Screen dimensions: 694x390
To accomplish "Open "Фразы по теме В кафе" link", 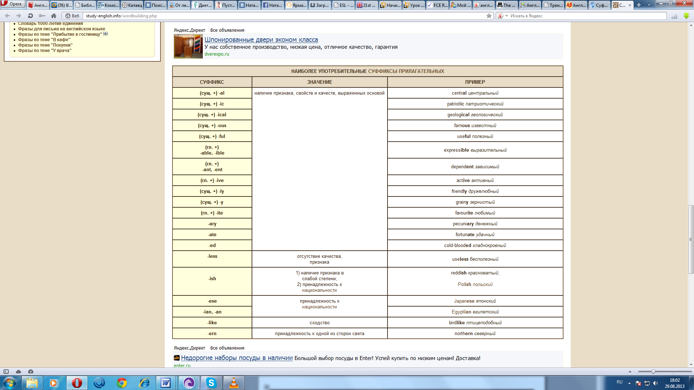I will click(44, 40).
